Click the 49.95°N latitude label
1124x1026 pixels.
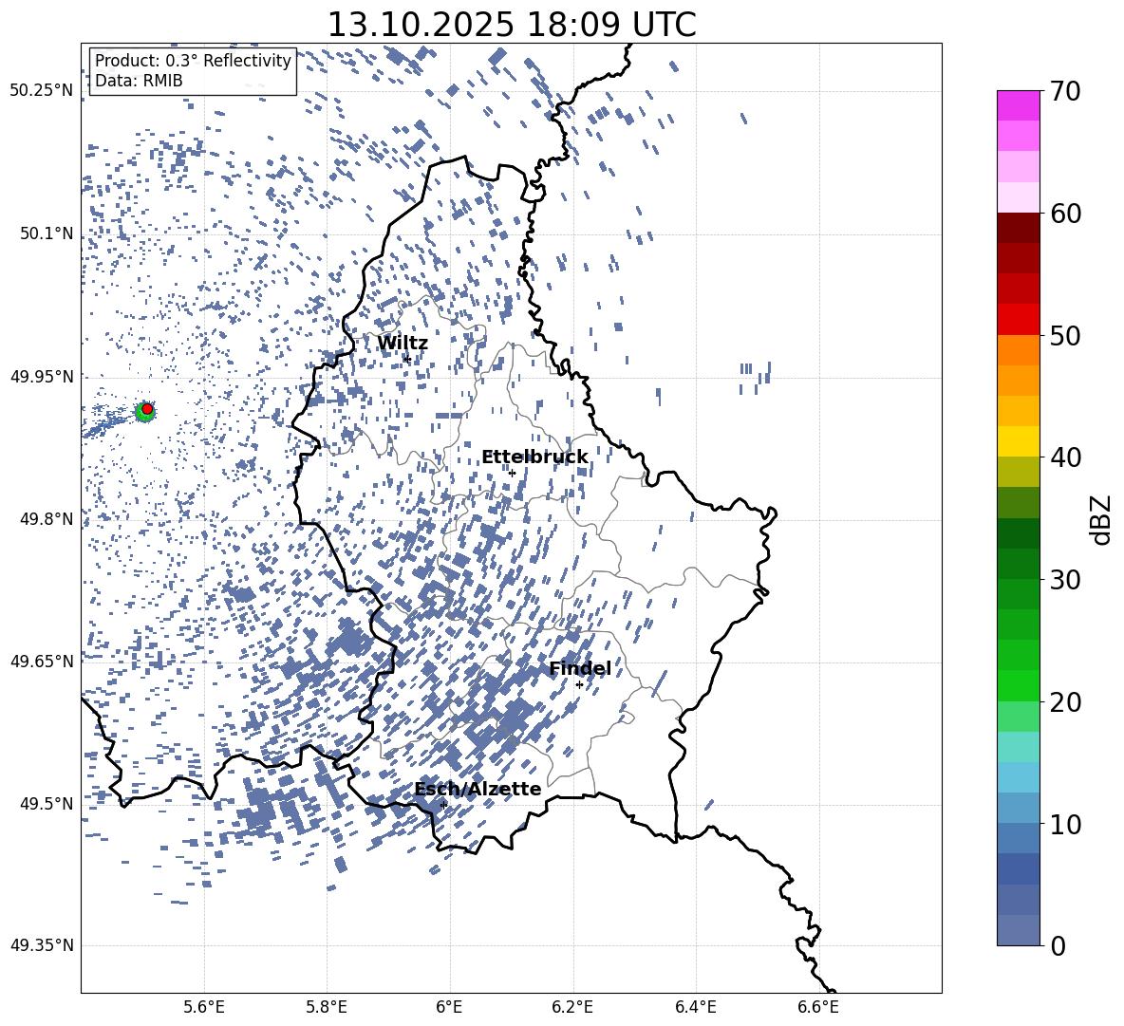coord(42,376)
